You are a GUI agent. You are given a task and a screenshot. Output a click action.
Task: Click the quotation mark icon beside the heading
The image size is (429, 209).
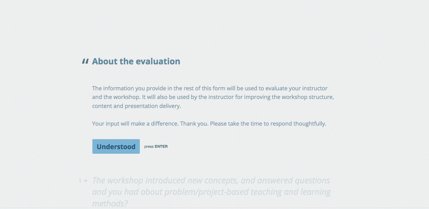[x=85, y=62]
